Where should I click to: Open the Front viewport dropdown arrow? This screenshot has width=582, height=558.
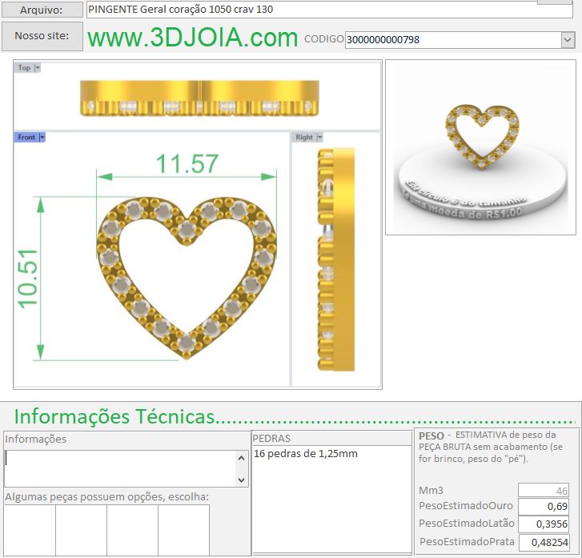42,138
